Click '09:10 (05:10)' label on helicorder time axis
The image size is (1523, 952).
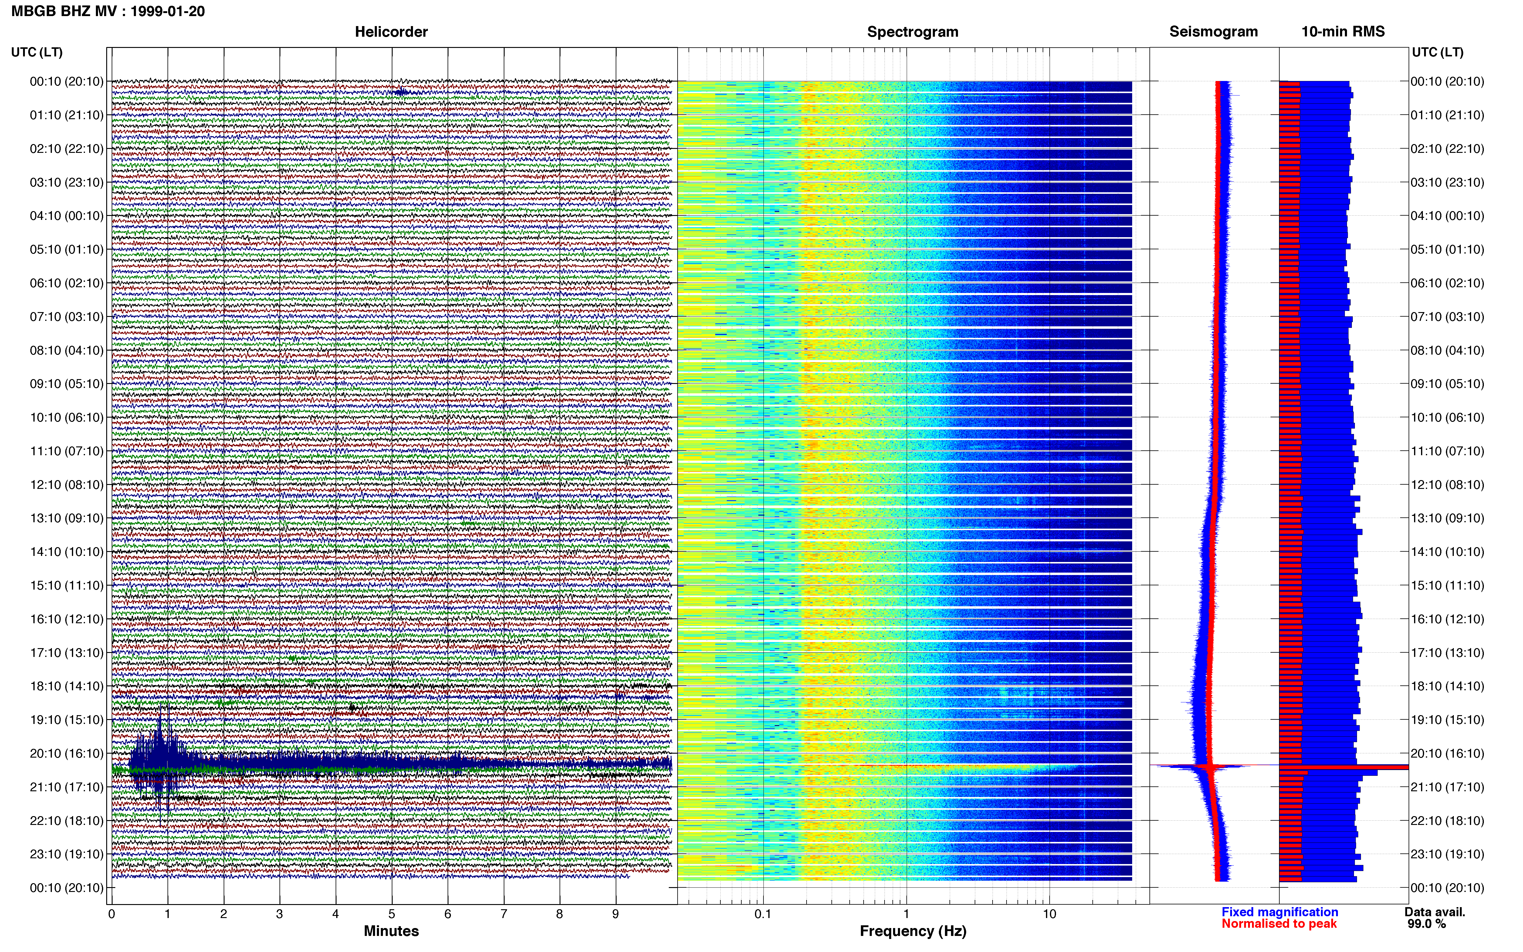pos(67,384)
